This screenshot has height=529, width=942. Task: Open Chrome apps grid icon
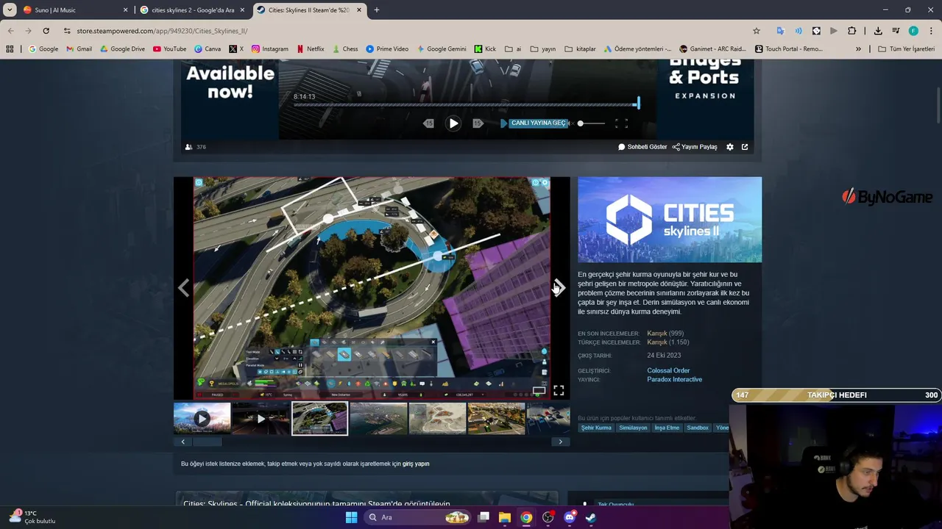(10, 49)
